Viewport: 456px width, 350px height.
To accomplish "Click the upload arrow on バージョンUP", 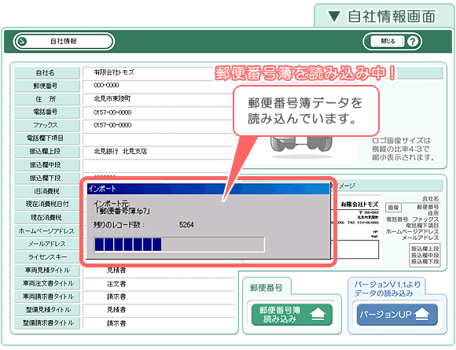I will [421, 315].
